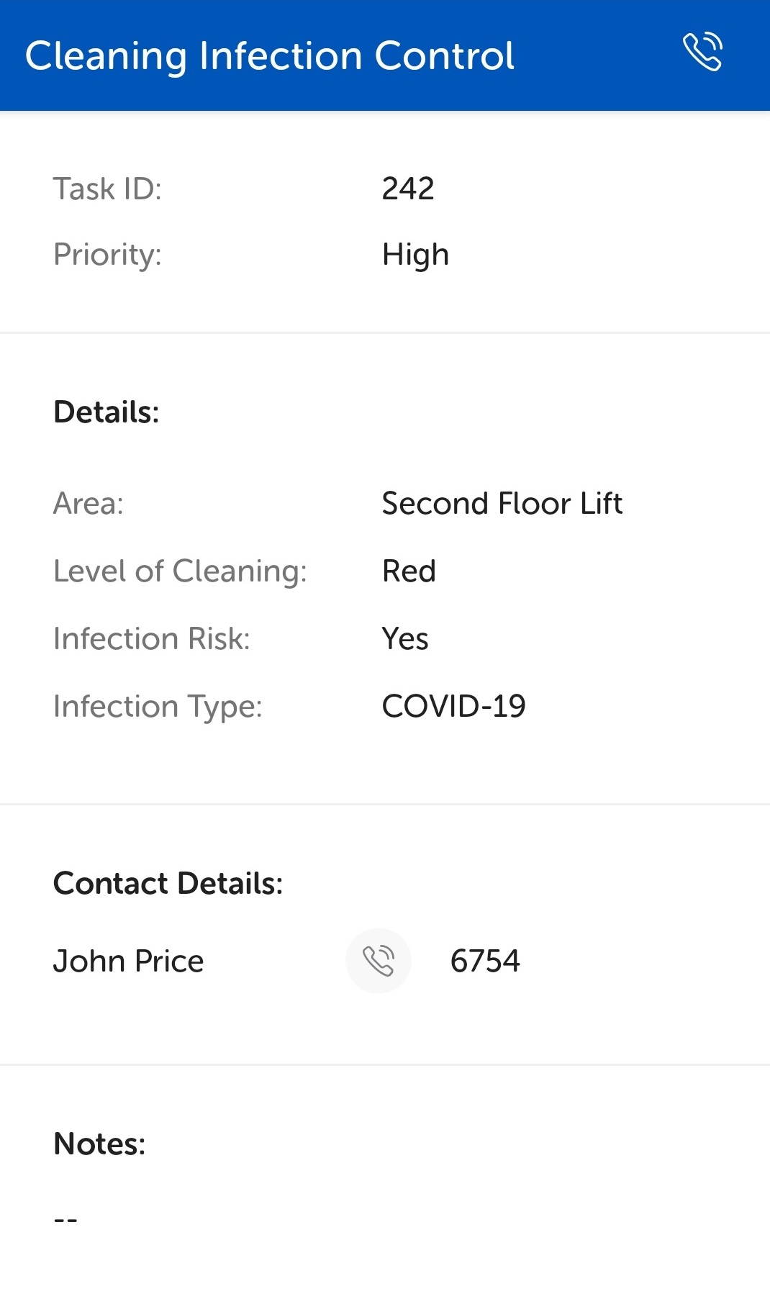Viewport: 770px width, 1294px height.
Task: Select the Yes infection risk value
Action: coord(405,639)
